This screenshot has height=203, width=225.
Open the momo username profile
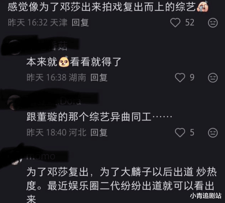41,156
